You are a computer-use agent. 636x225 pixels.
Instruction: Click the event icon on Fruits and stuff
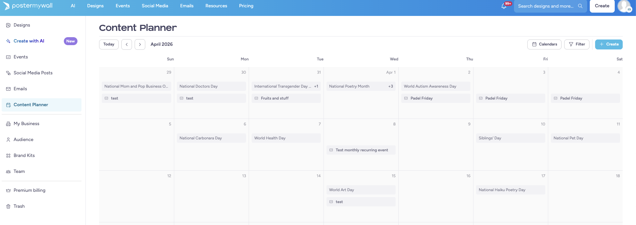point(256,98)
